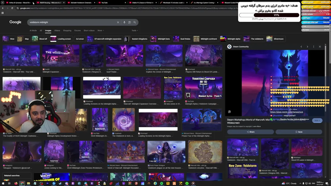Show next image in preview panel
Viewport: 331px width, 186px height.
pyautogui.click(x=307, y=47)
